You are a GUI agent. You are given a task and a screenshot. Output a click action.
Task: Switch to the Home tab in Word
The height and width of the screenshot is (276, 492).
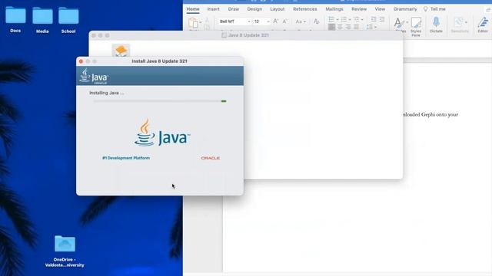(193, 9)
